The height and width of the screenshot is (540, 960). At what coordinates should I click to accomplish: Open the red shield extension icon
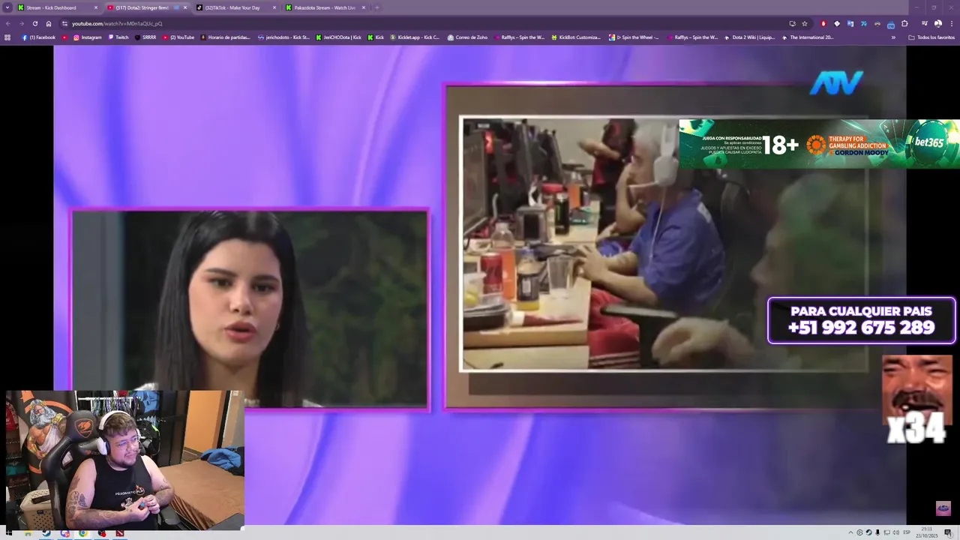coord(823,23)
